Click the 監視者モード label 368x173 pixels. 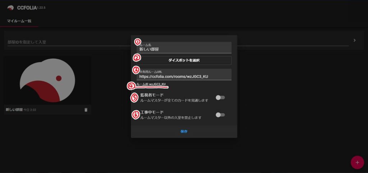pos(152,95)
